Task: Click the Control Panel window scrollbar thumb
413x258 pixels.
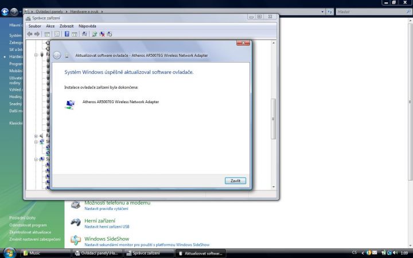Action: coord(410,101)
